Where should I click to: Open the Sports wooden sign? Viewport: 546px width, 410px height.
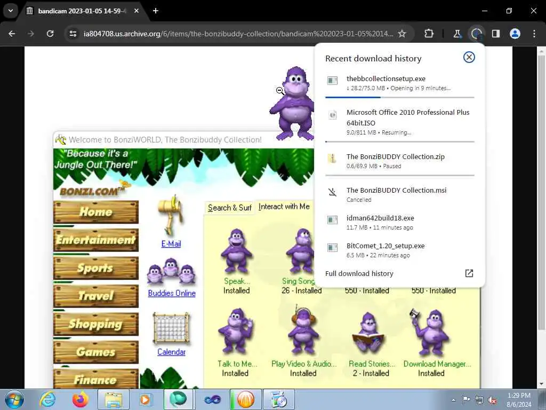[x=96, y=268]
